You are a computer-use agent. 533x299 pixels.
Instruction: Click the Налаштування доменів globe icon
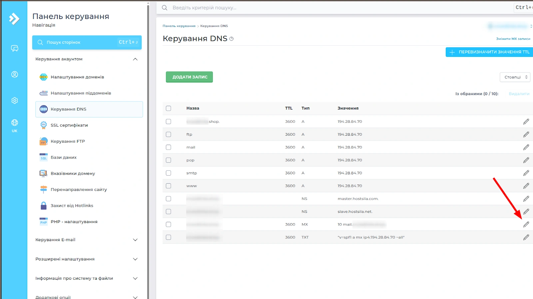click(x=44, y=77)
